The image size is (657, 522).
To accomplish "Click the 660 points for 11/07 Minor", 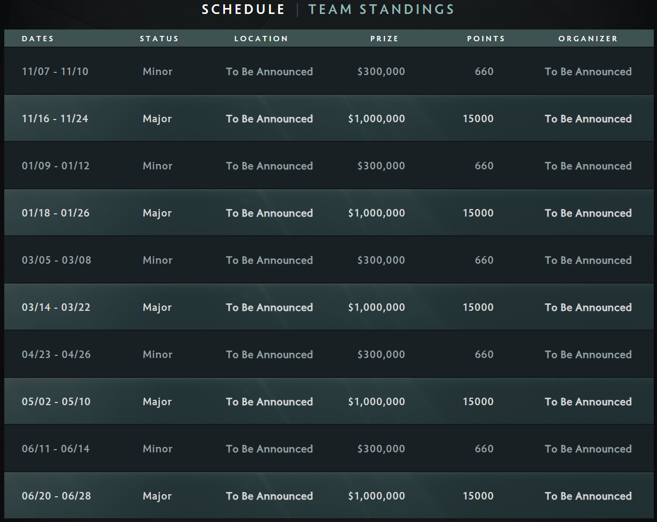I will coord(484,72).
